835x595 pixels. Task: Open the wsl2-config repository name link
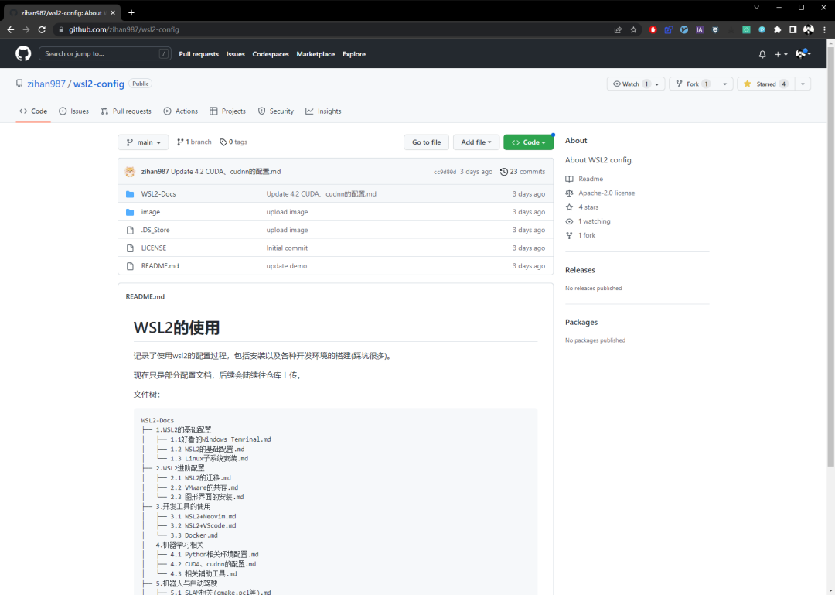click(98, 84)
